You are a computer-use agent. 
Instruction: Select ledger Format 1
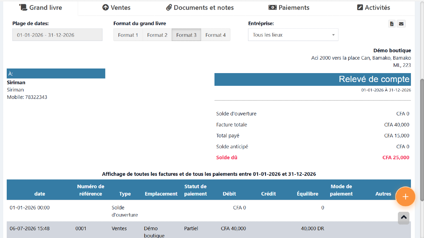[x=128, y=35]
